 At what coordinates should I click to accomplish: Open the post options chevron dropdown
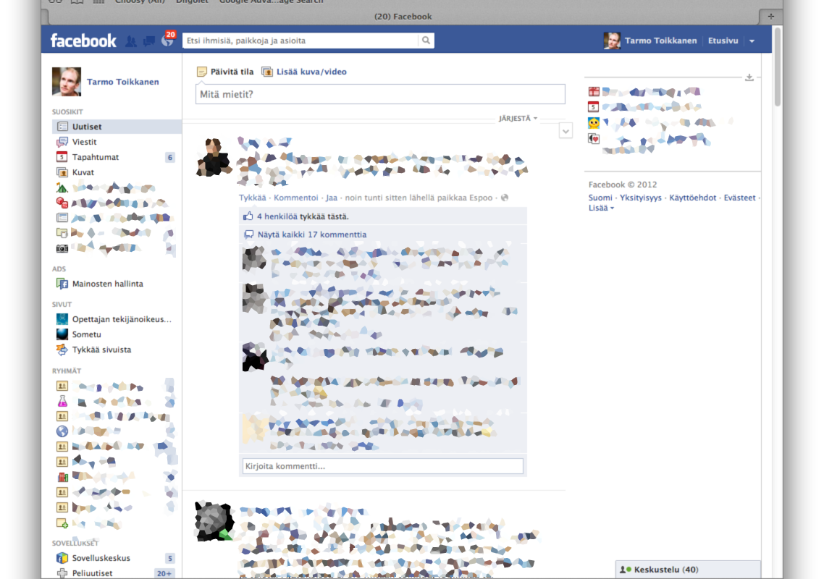pyautogui.click(x=566, y=131)
